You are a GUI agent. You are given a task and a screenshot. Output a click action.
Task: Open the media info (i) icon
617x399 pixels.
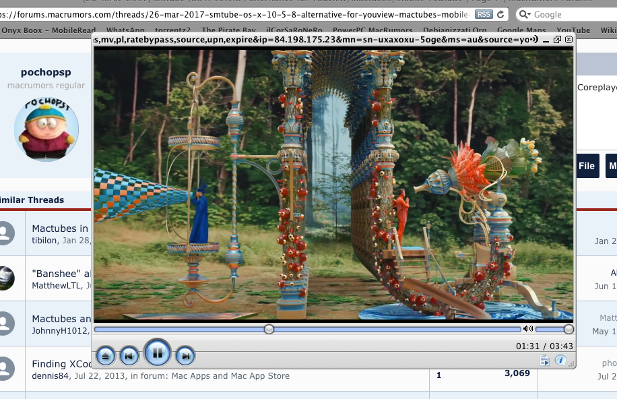coord(560,361)
